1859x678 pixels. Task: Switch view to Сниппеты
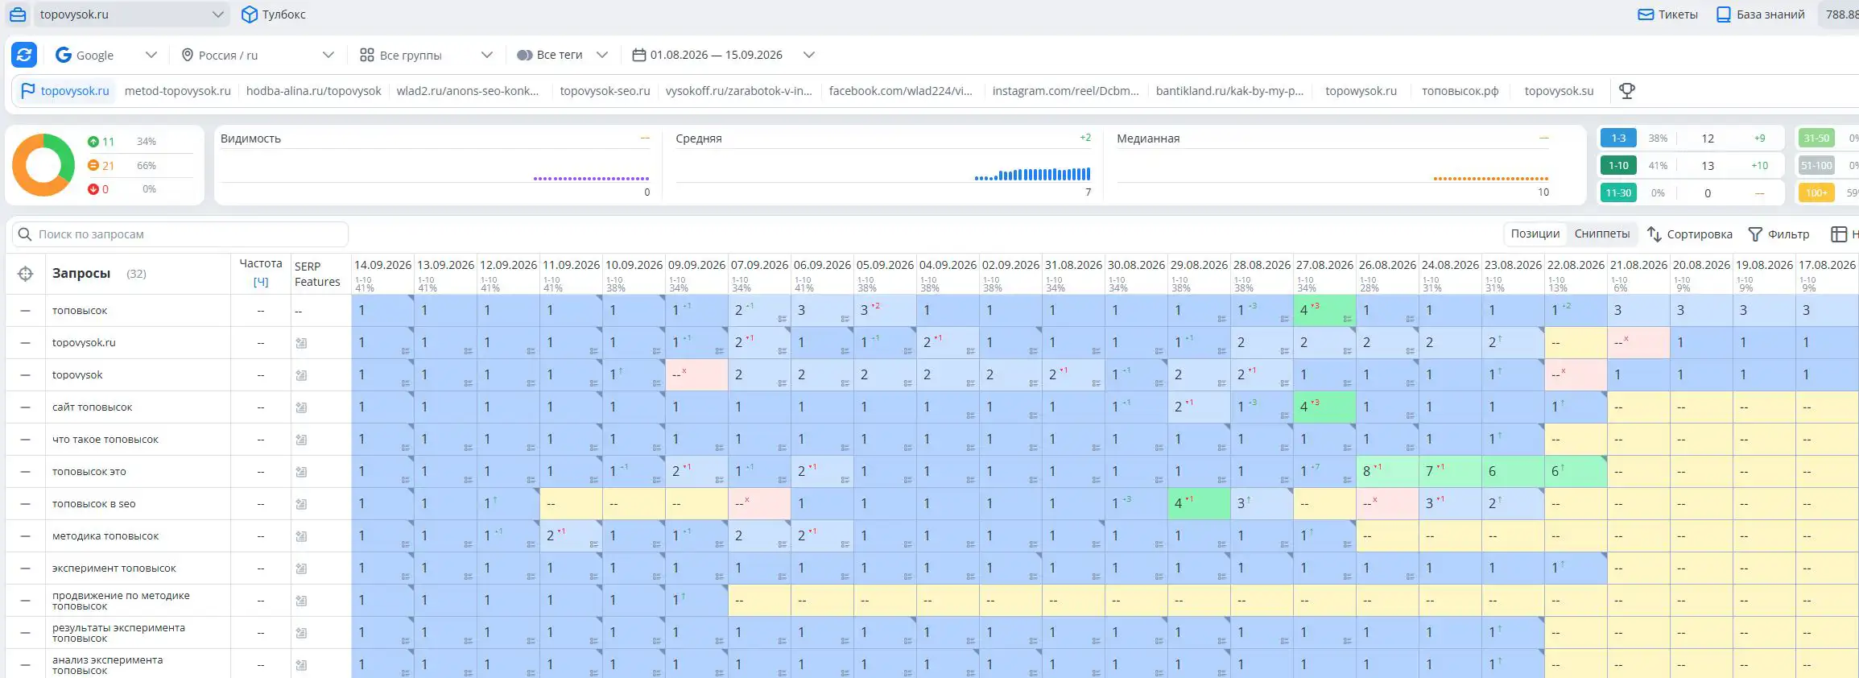1601,234
